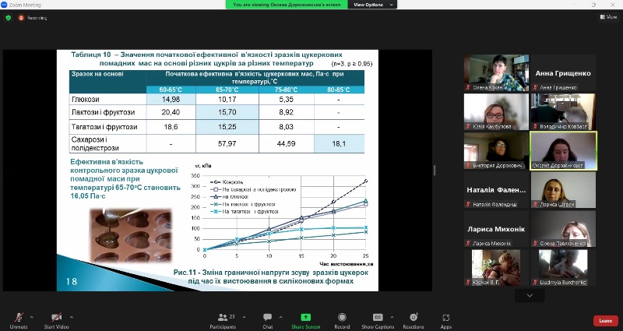This screenshot has width=623, height=331.
Task: Click the 'Лактози і фруктози' row label
Action: (x=103, y=112)
